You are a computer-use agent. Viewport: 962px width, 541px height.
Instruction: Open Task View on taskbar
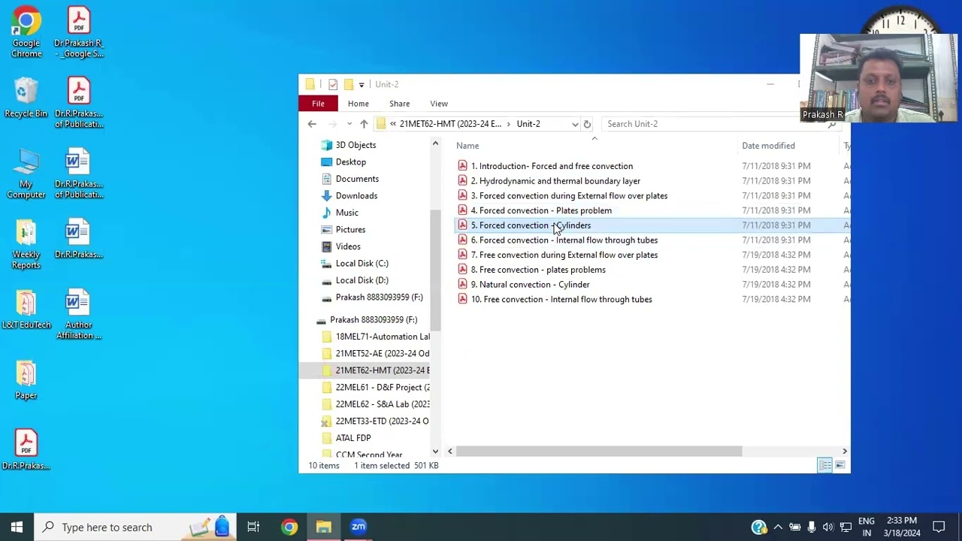point(253,527)
